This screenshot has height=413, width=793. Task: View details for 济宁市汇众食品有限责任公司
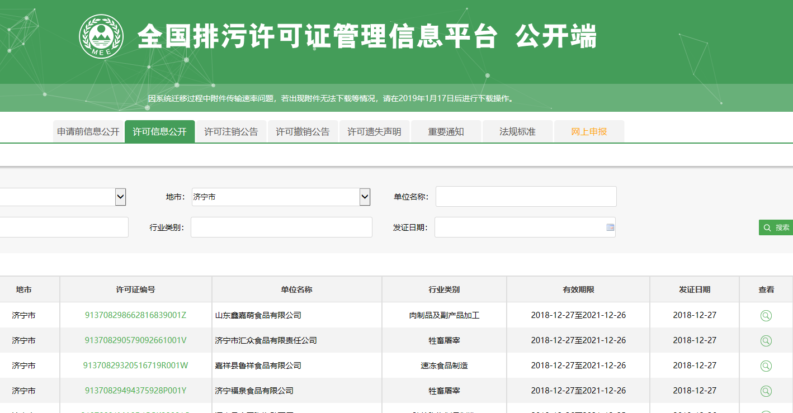(766, 341)
